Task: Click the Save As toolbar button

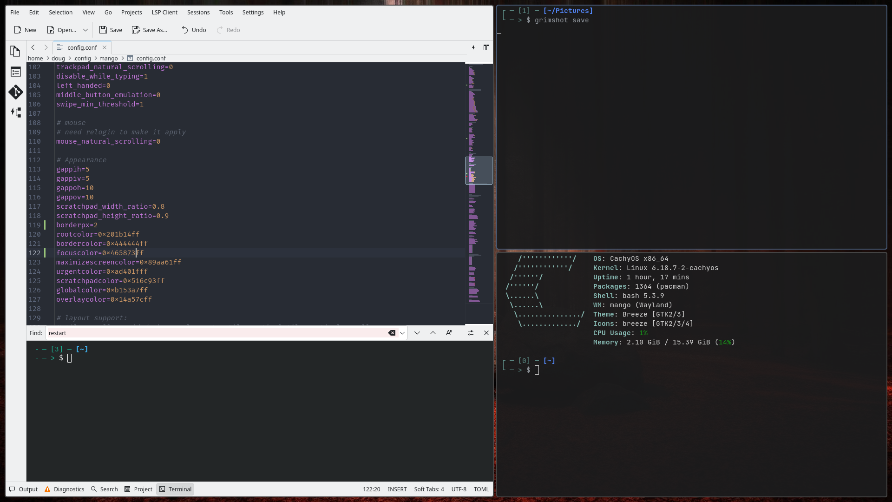Action: pos(150,30)
